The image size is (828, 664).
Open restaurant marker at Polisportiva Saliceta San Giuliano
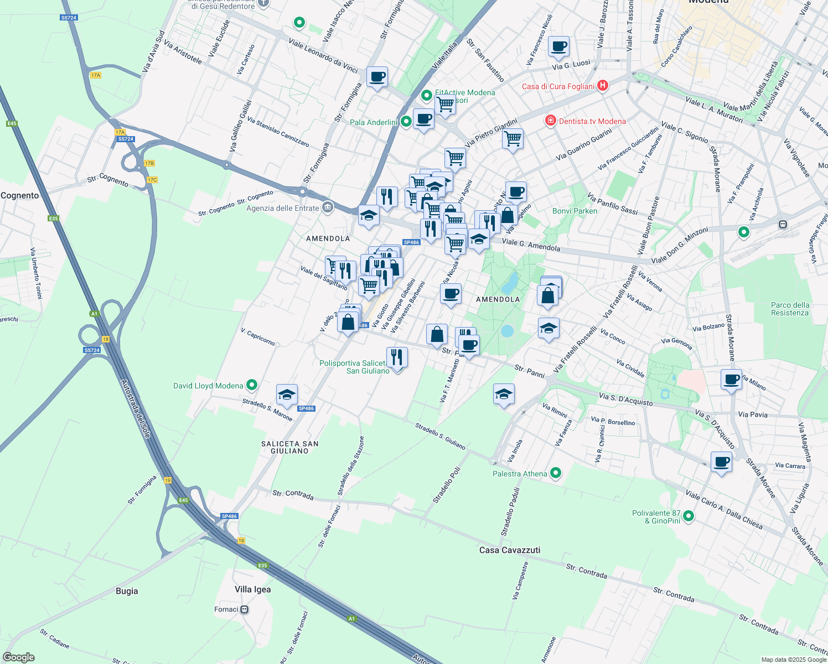click(x=397, y=358)
